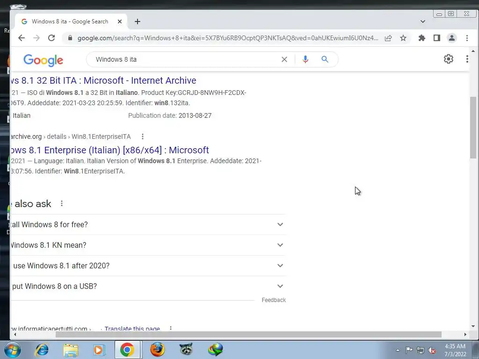
Task: Toggle the Chrome side panel
Action: pos(437,38)
